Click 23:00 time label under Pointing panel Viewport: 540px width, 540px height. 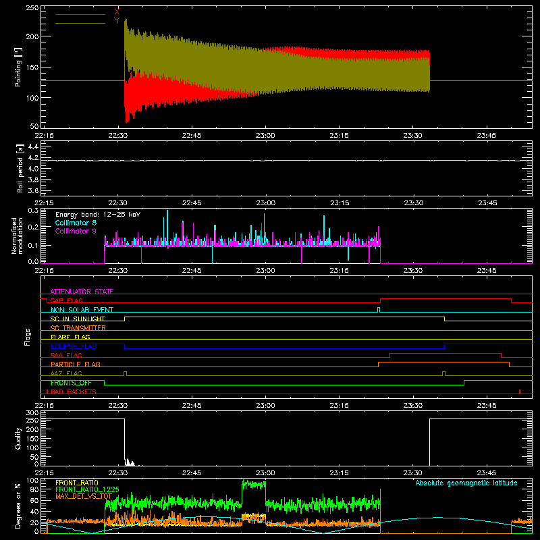click(x=265, y=136)
